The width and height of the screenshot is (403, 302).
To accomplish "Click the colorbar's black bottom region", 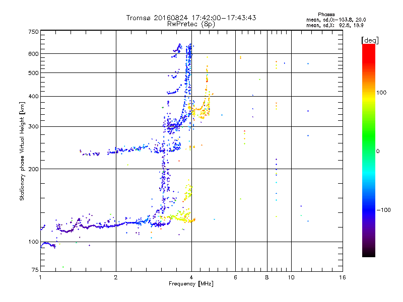I will (369, 253).
